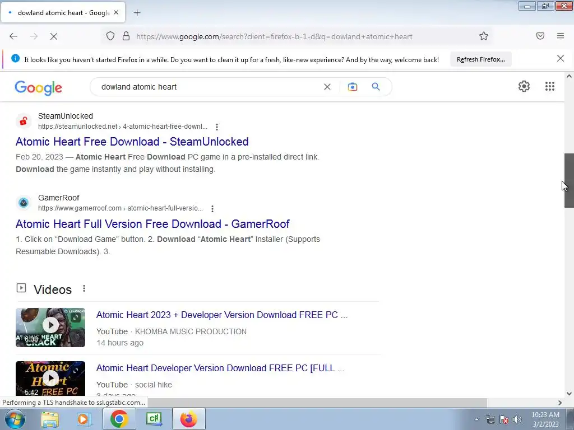Go back to previous page
This screenshot has width=574, height=430.
click(13, 36)
